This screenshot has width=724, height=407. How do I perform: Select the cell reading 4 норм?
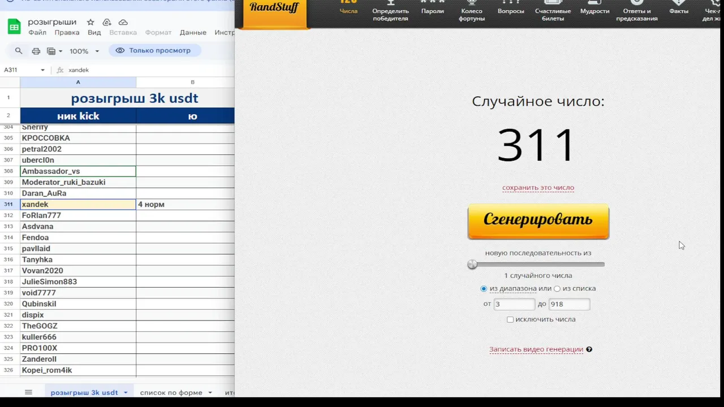coord(185,204)
